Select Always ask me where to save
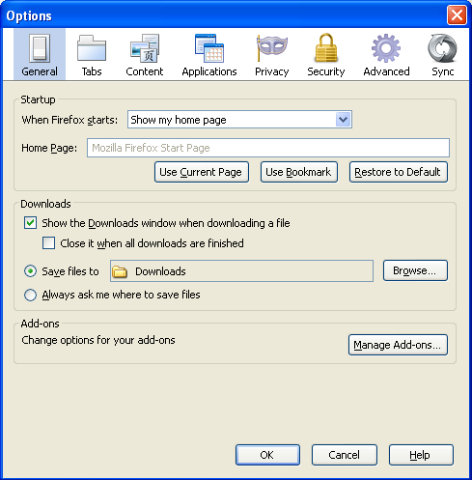This screenshot has height=480, width=472. (x=30, y=295)
